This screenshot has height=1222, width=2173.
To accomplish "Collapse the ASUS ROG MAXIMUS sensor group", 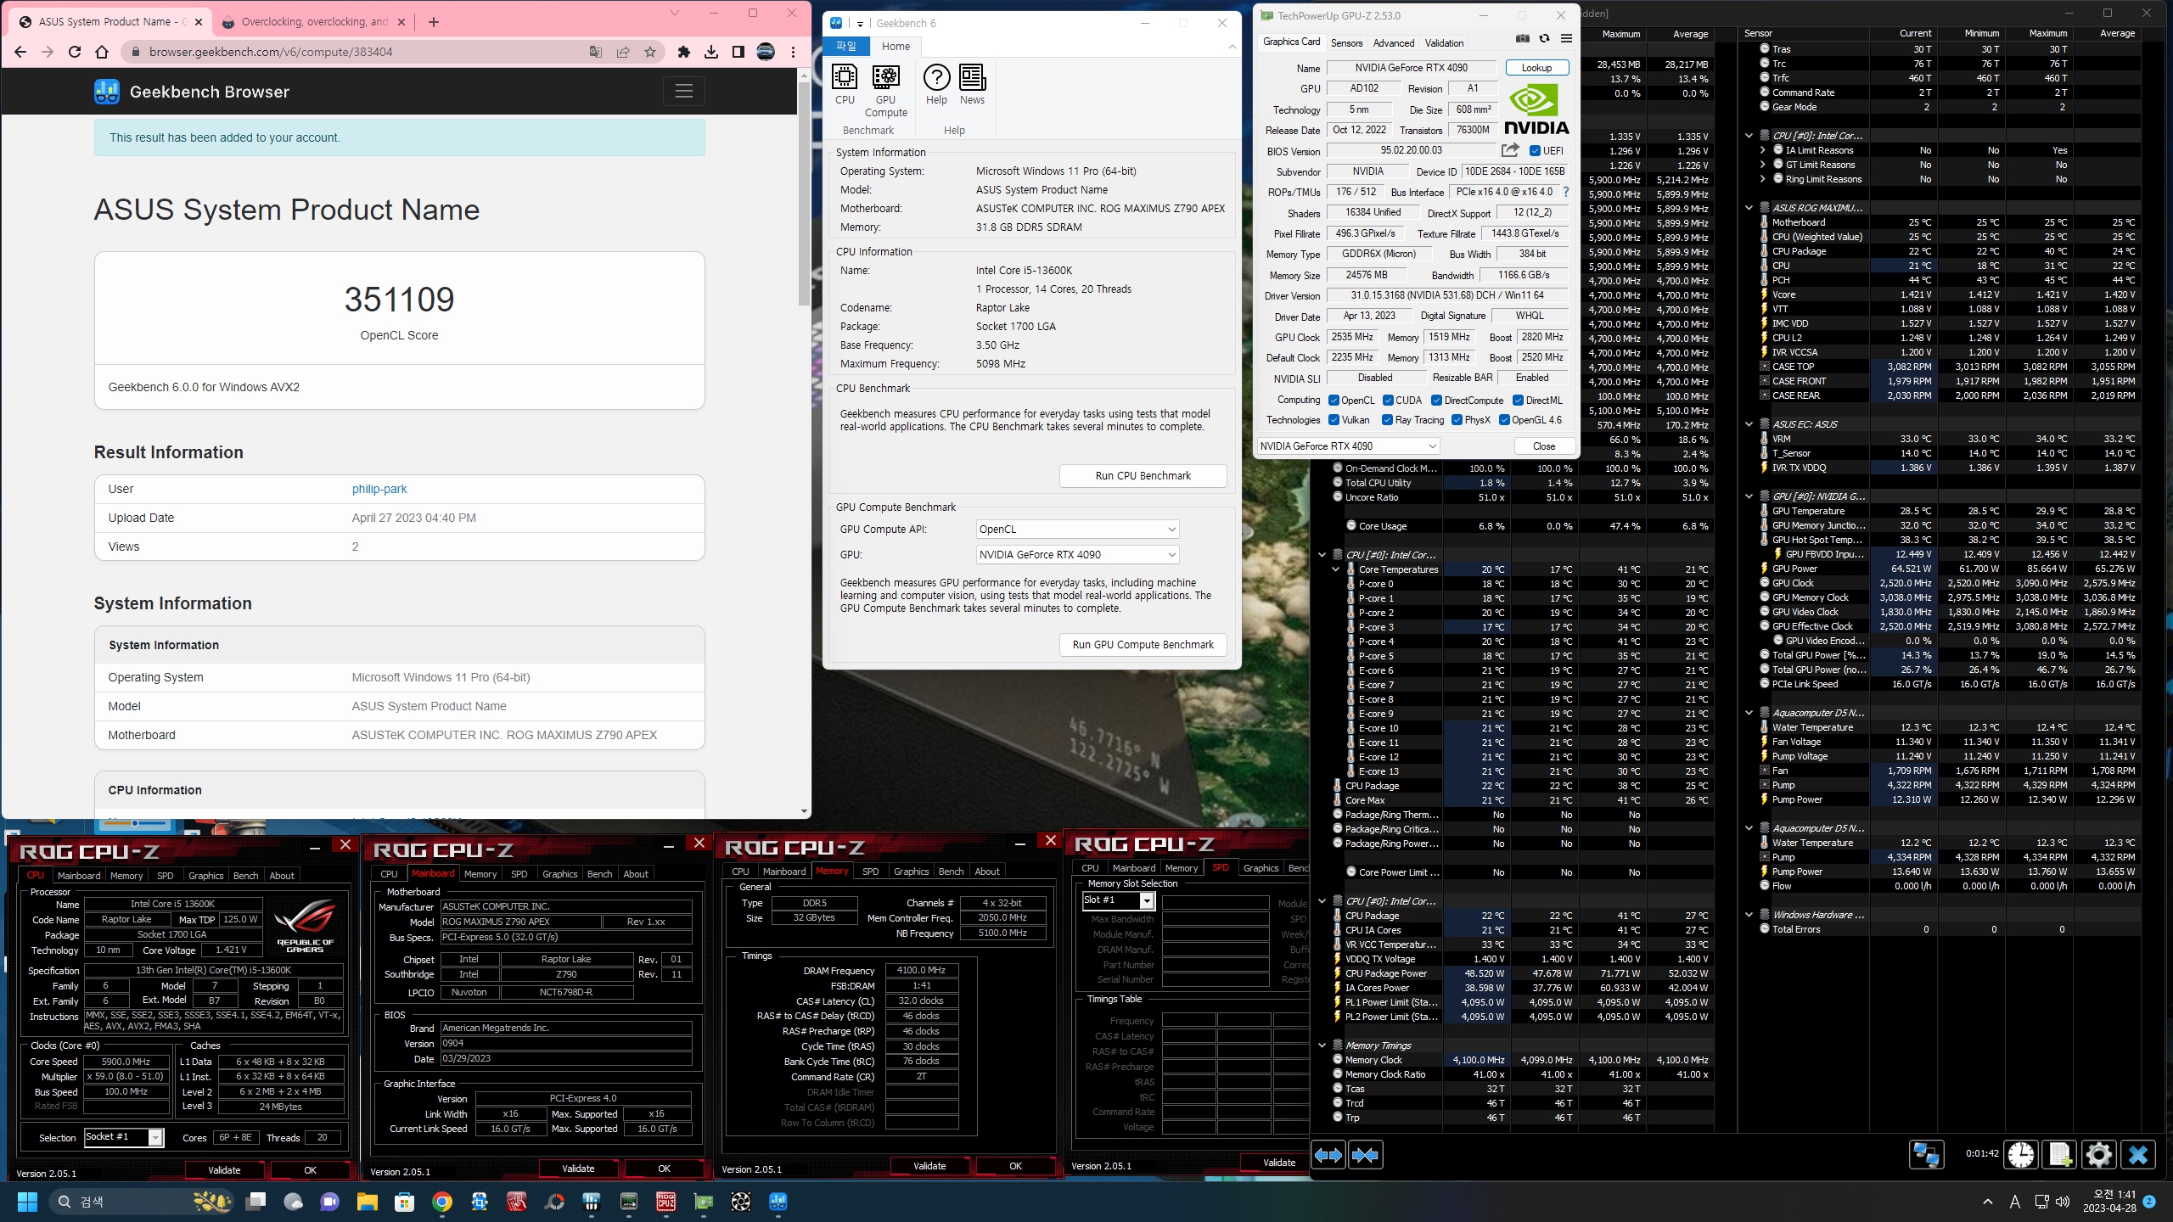I will pos(1749,208).
